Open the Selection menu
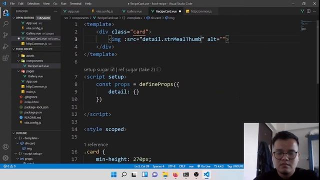 tap(33, 3)
